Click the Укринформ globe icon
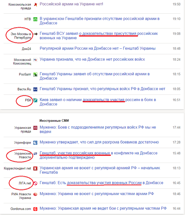This screenshot has height=215, width=185. [35, 143]
